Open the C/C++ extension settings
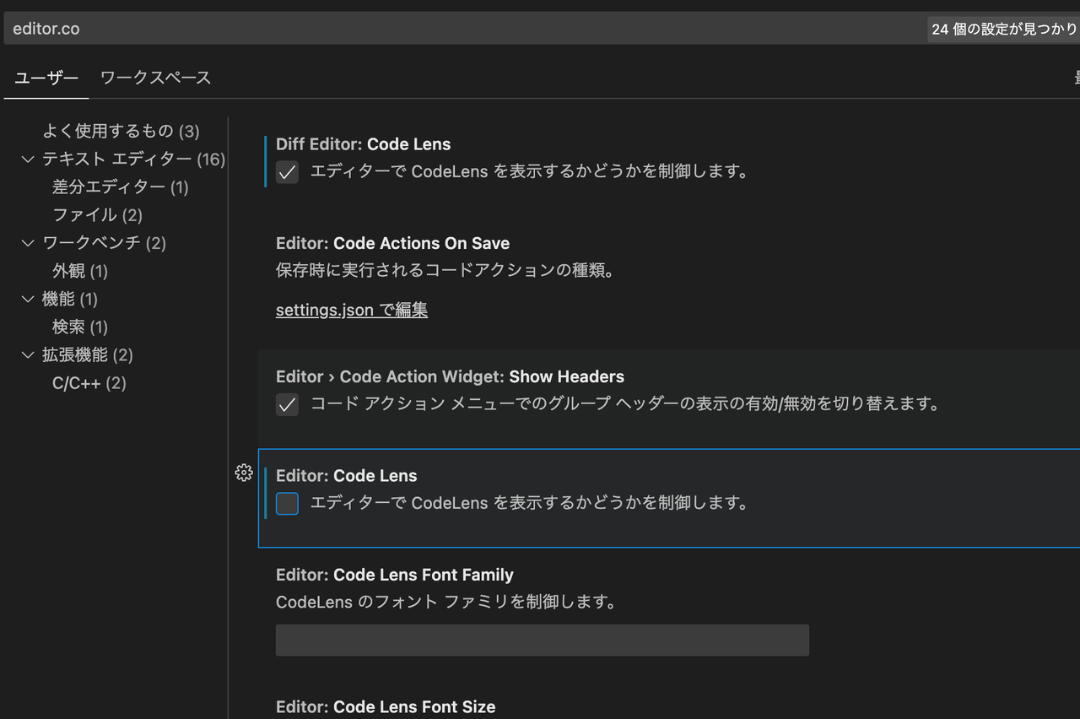 (x=89, y=382)
